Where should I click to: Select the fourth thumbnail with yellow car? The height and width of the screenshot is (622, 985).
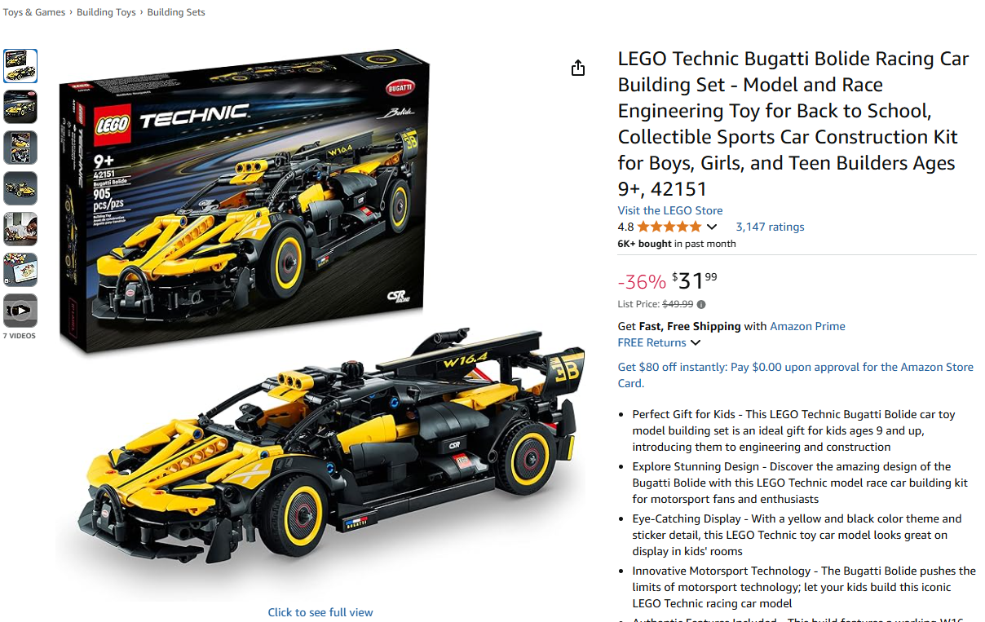[20, 188]
